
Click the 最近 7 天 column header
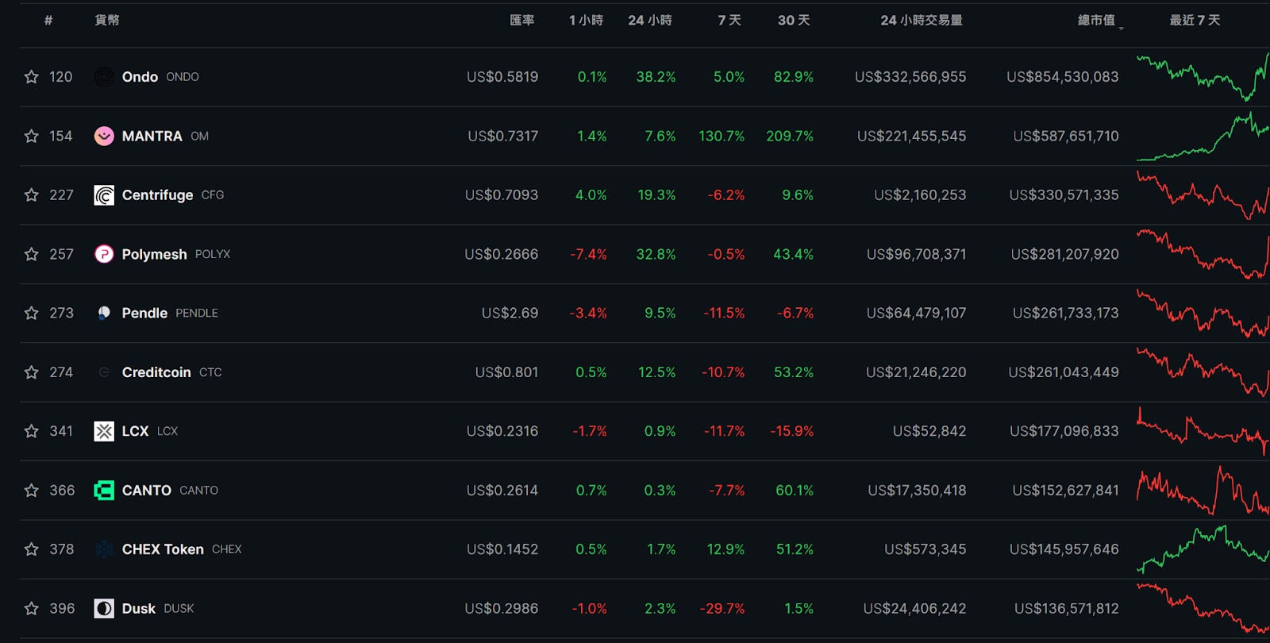tap(1195, 20)
